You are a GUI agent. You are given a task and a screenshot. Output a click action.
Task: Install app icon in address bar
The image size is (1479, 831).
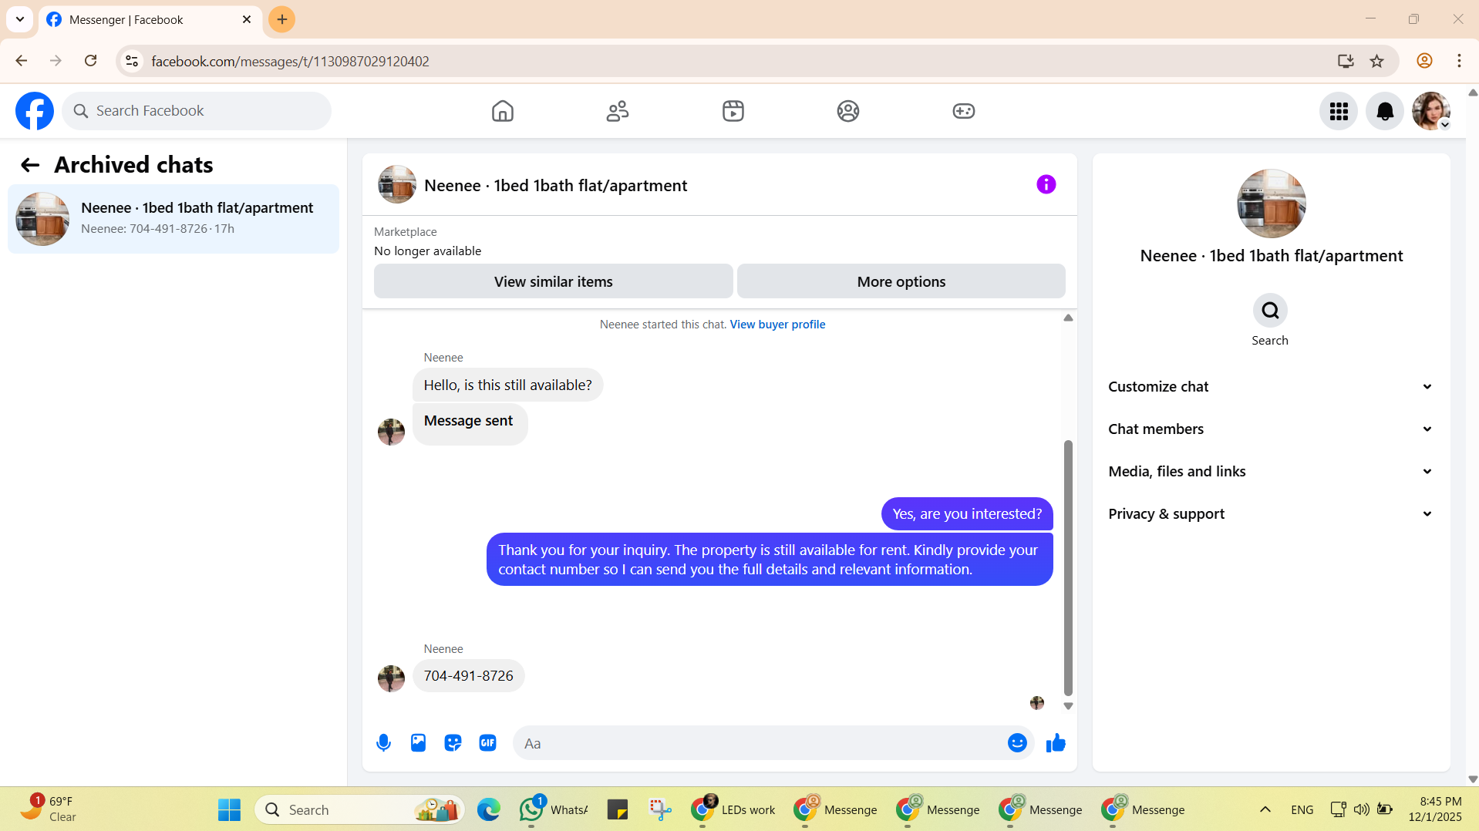point(1346,61)
